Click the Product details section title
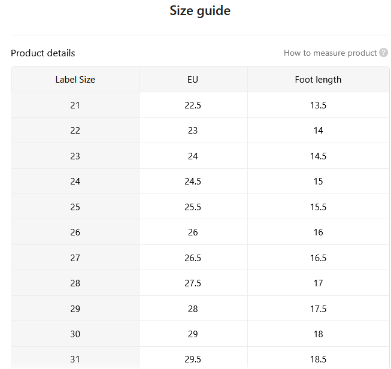This screenshot has width=391, height=369. [x=43, y=53]
